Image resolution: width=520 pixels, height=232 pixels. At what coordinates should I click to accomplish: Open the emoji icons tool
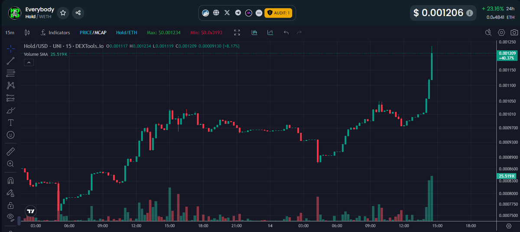(x=11, y=135)
